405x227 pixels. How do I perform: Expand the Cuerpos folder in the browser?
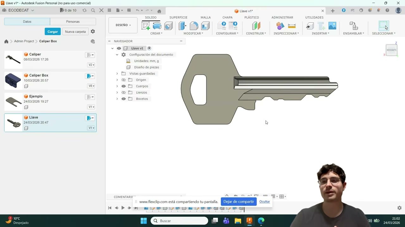(x=117, y=86)
